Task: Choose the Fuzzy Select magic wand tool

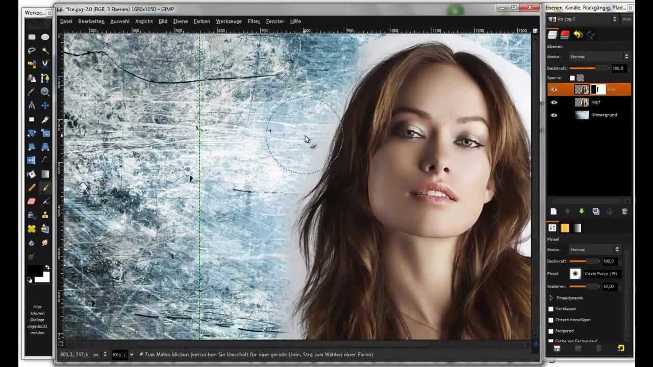Action: pos(45,50)
